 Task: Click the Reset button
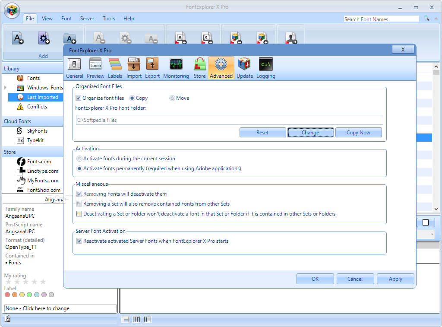(262, 132)
